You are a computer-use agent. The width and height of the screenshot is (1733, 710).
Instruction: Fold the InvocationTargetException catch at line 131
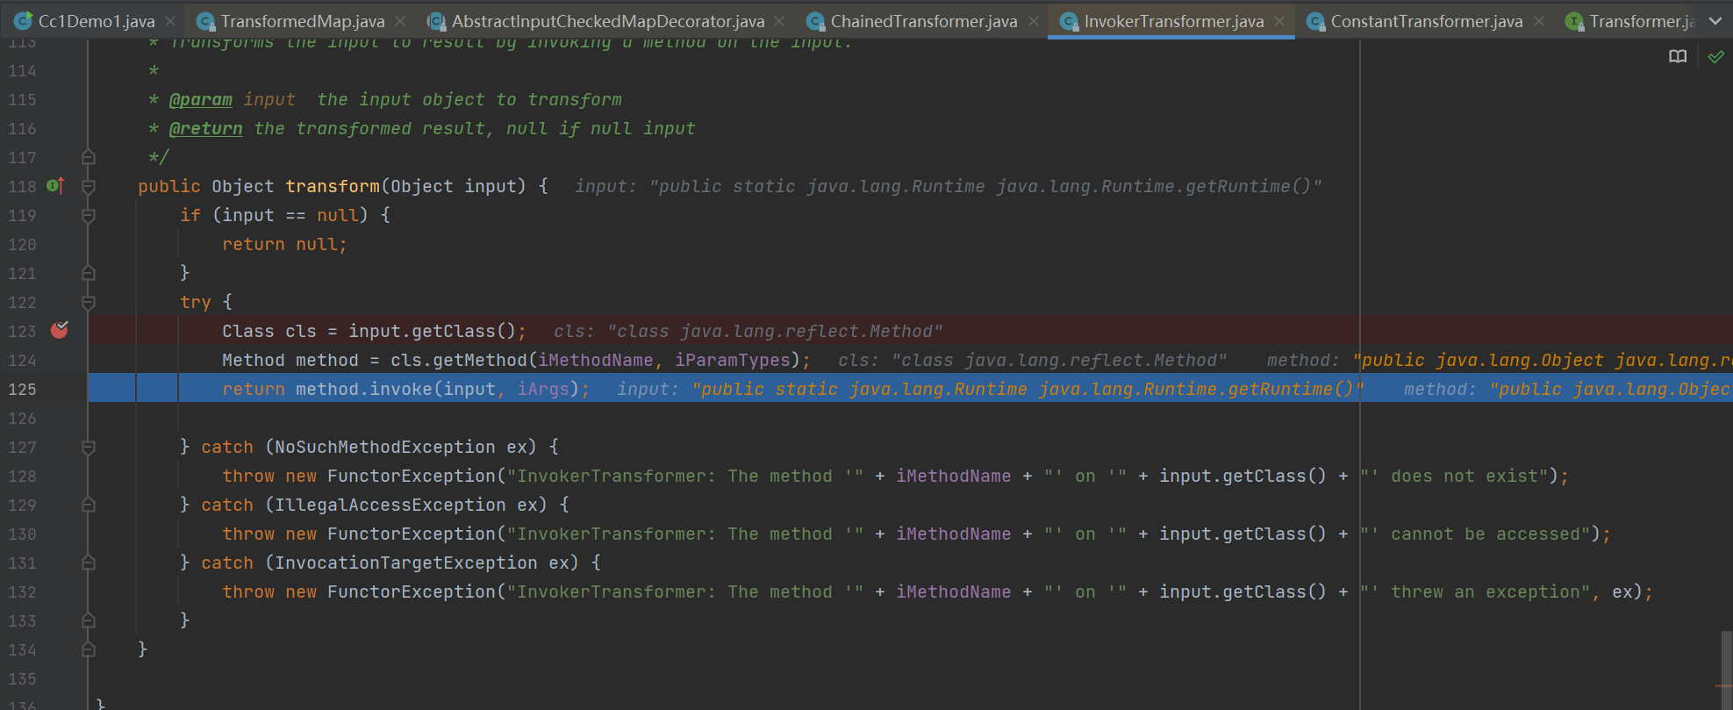click(x=88, y=563)
